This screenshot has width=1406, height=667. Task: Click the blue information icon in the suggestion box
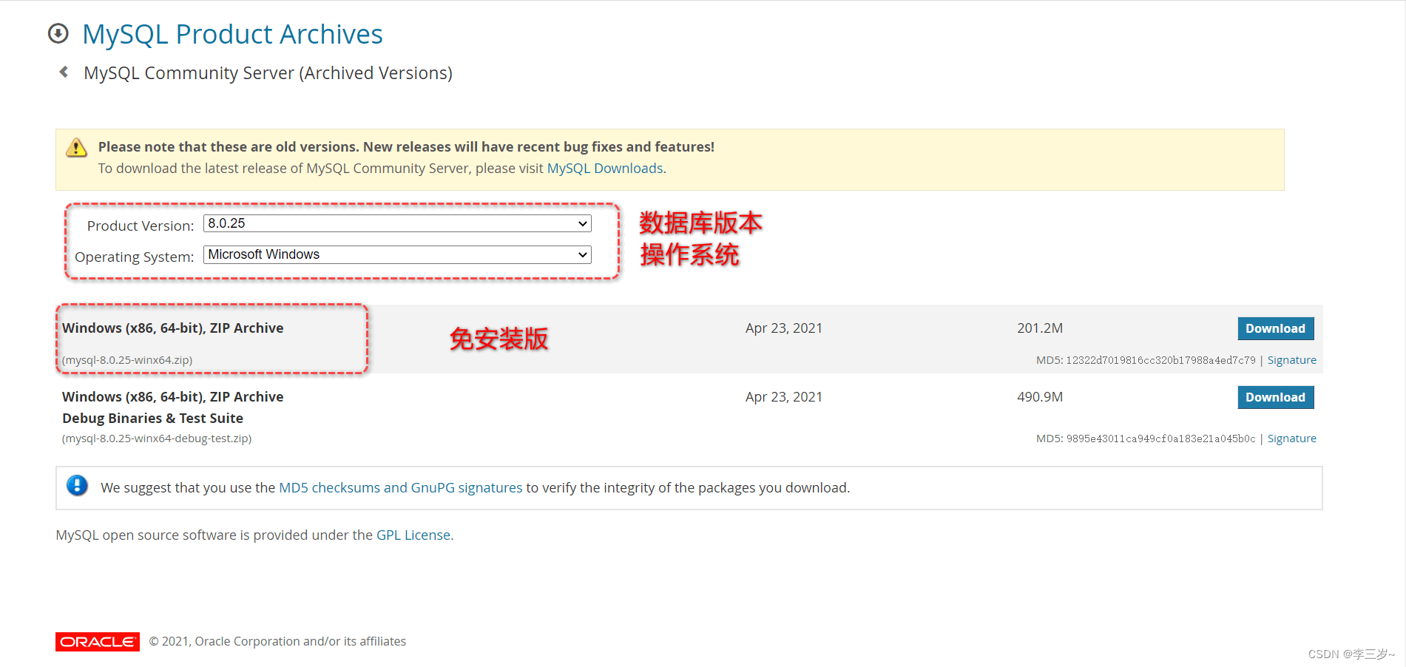(x=77, y=486)
